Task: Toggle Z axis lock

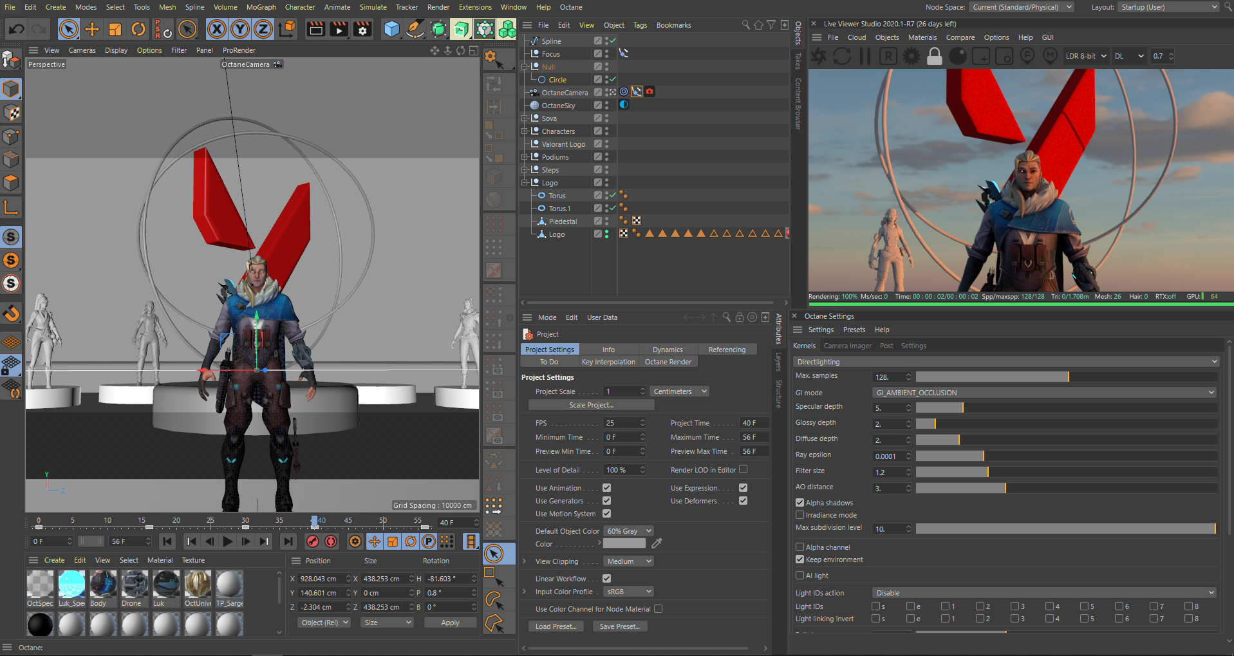Action: pyautogui.click(x=263, y=29)
